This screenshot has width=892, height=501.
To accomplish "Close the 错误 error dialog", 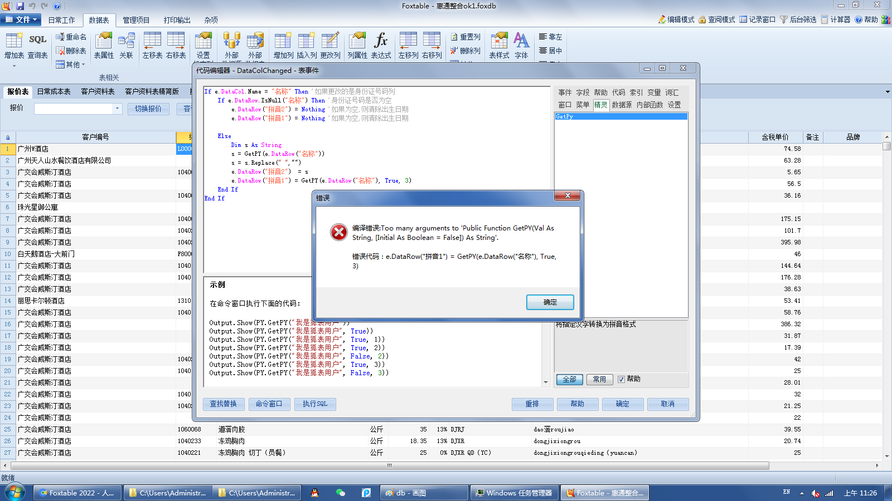I will pos(568,195).
